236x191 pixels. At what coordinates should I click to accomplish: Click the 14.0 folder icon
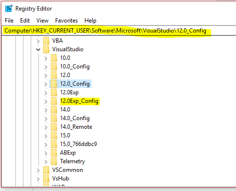[54, 110]
